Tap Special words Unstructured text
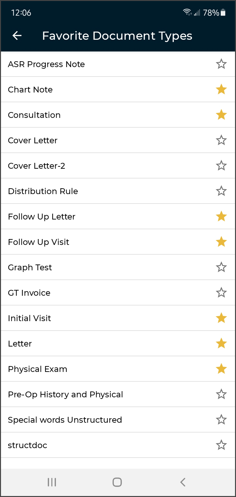Viewport: 236px width, 497px height. (x=65, y=420)
